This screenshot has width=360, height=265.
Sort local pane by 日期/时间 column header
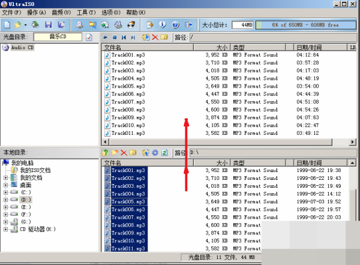320,163
